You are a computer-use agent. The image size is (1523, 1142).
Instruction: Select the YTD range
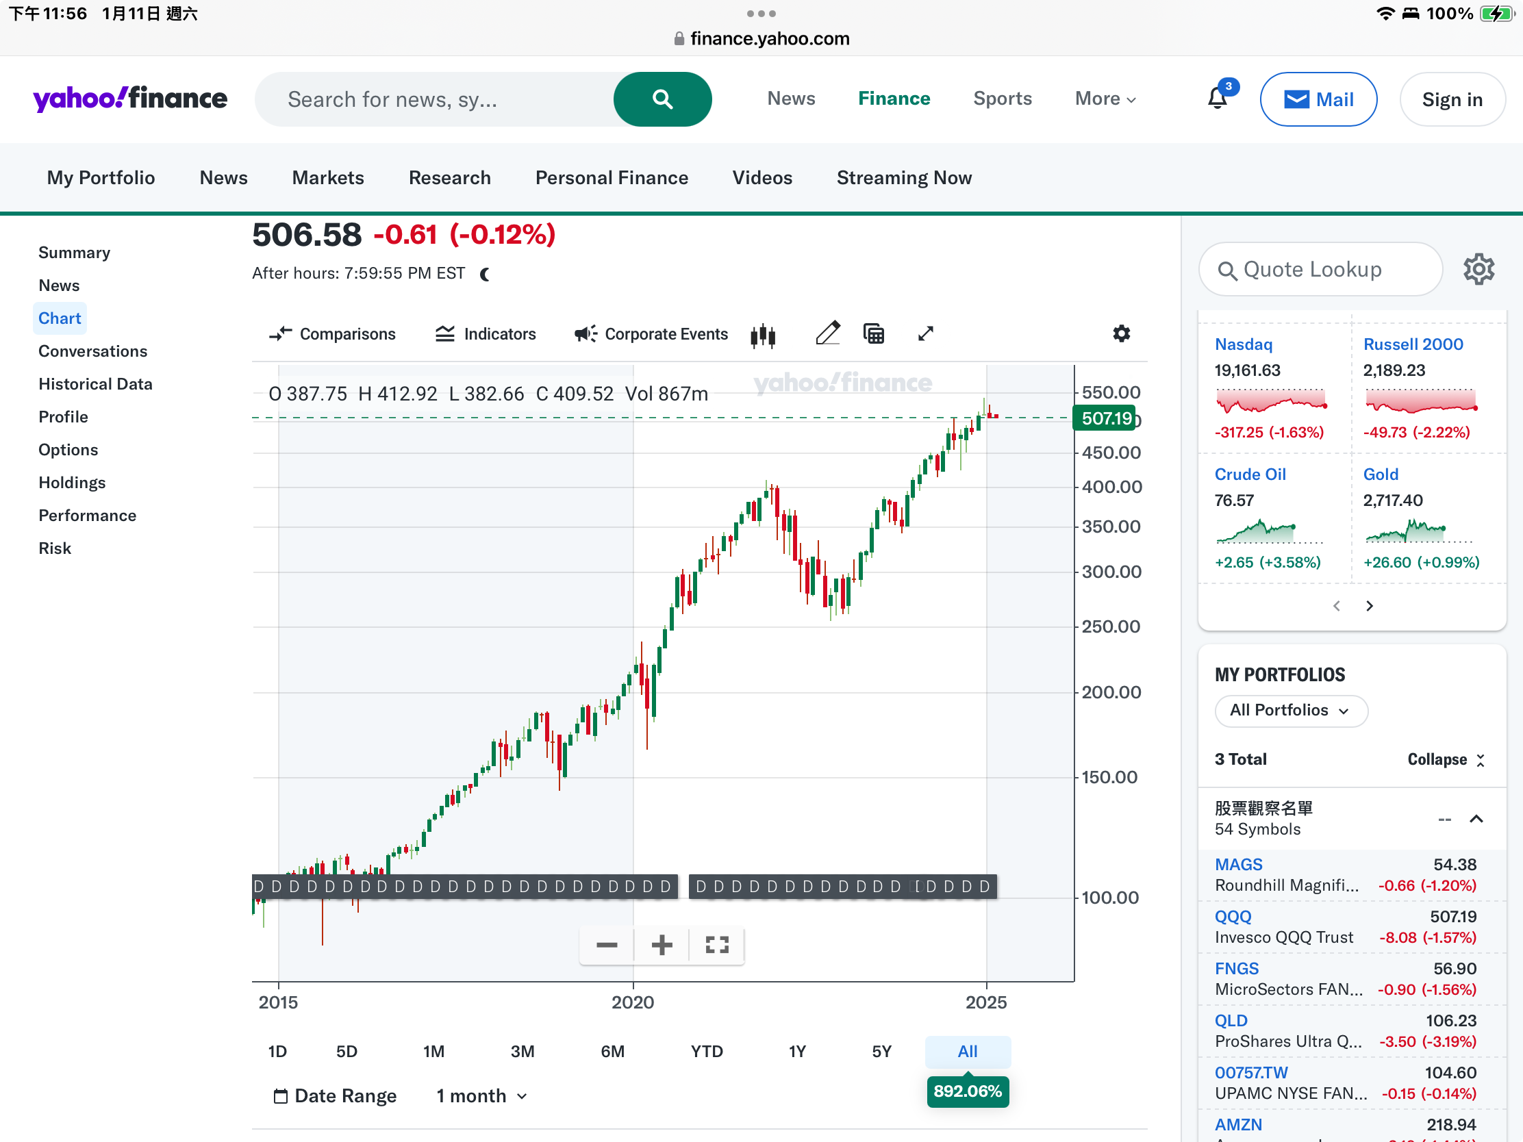click(x=707, y=1051)
